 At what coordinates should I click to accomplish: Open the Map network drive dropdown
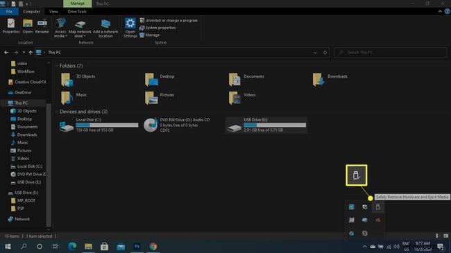click(80, 28)
